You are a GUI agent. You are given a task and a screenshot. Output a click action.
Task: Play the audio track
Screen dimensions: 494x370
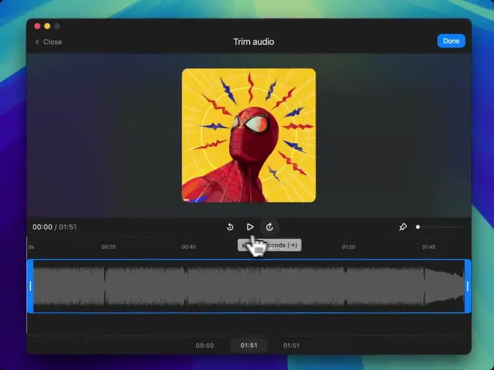pos(250,227)
